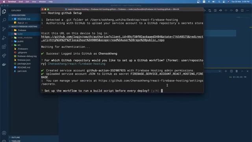Open the firebase.json file
The height and width of the screenshot is (142, 252).
24,60
